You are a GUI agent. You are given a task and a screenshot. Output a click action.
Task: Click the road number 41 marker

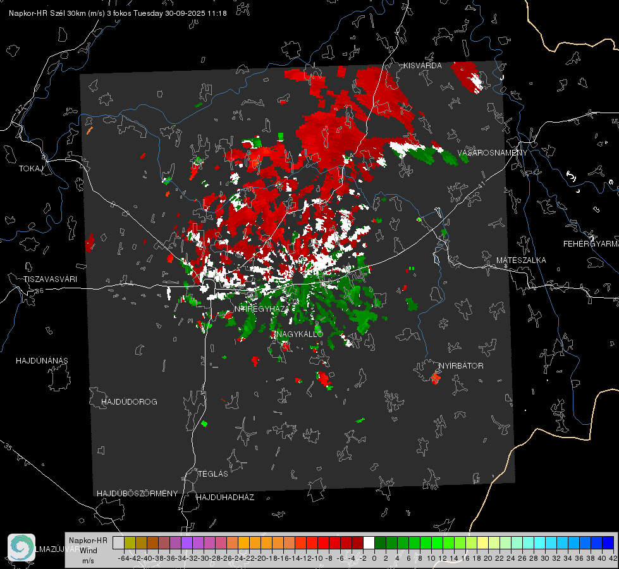tap(481, 185)
